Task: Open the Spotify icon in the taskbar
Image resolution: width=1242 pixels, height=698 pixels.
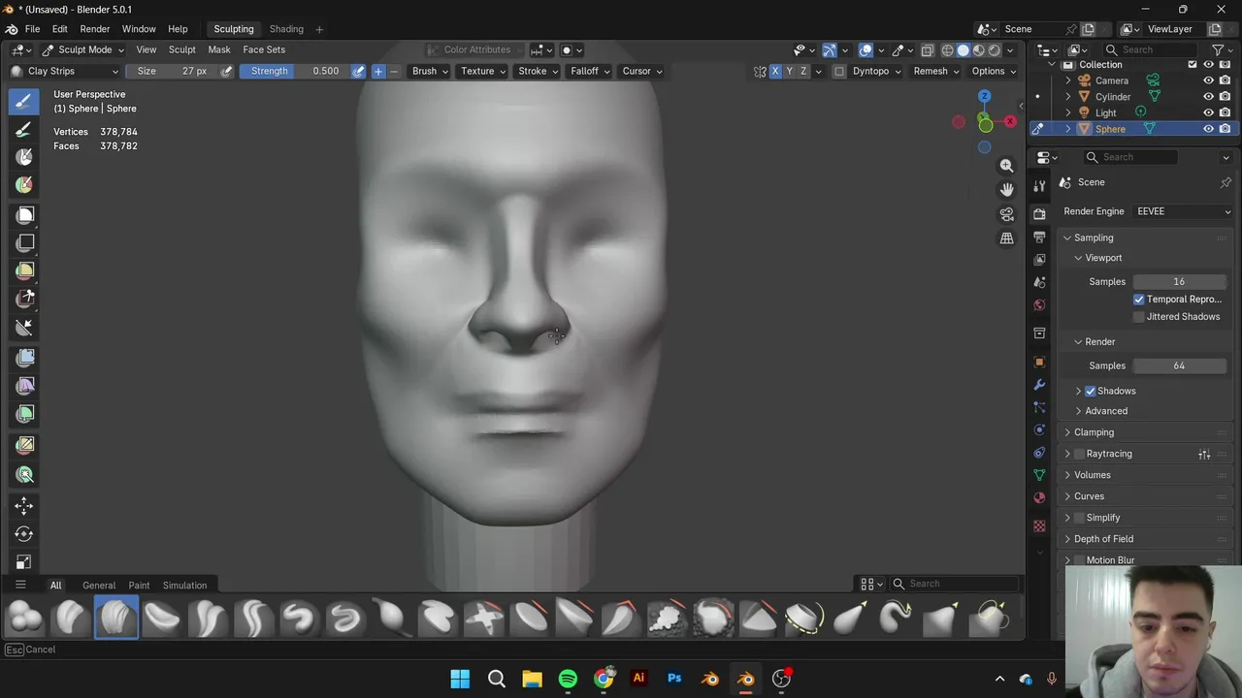Action: [x=568, y=679]
